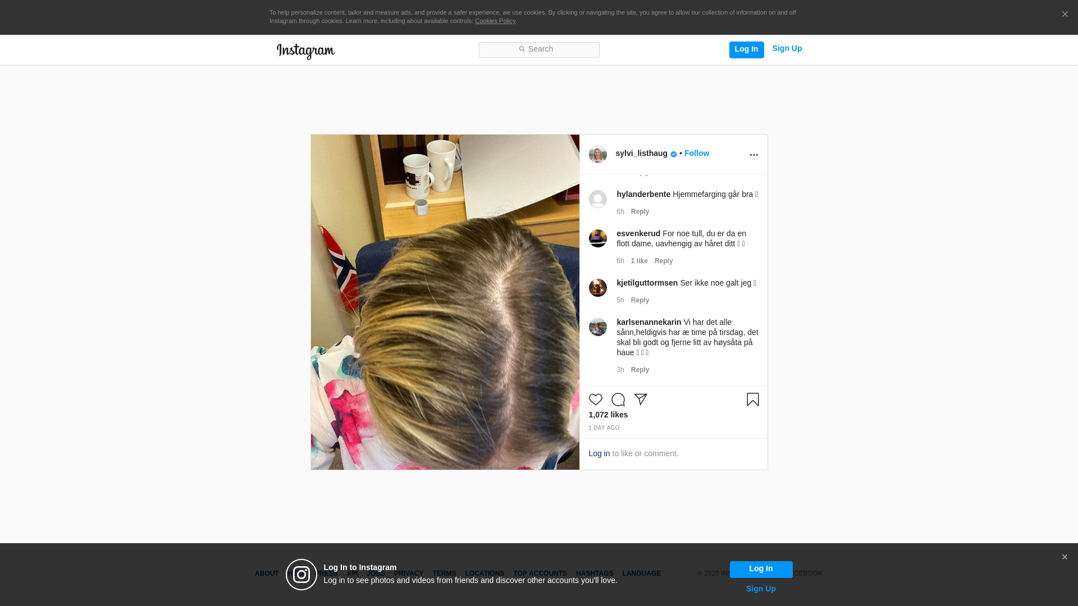Click Log in link to comment

tap(599, 454)
